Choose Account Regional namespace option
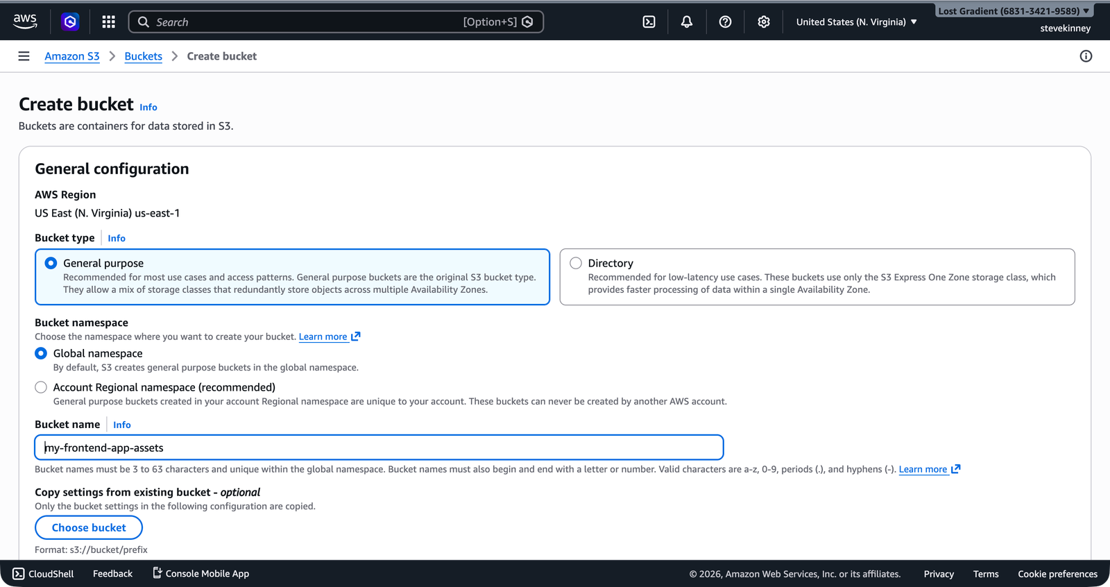The image size is (1110, 587). pyautogui.click(x=41, y=387)
